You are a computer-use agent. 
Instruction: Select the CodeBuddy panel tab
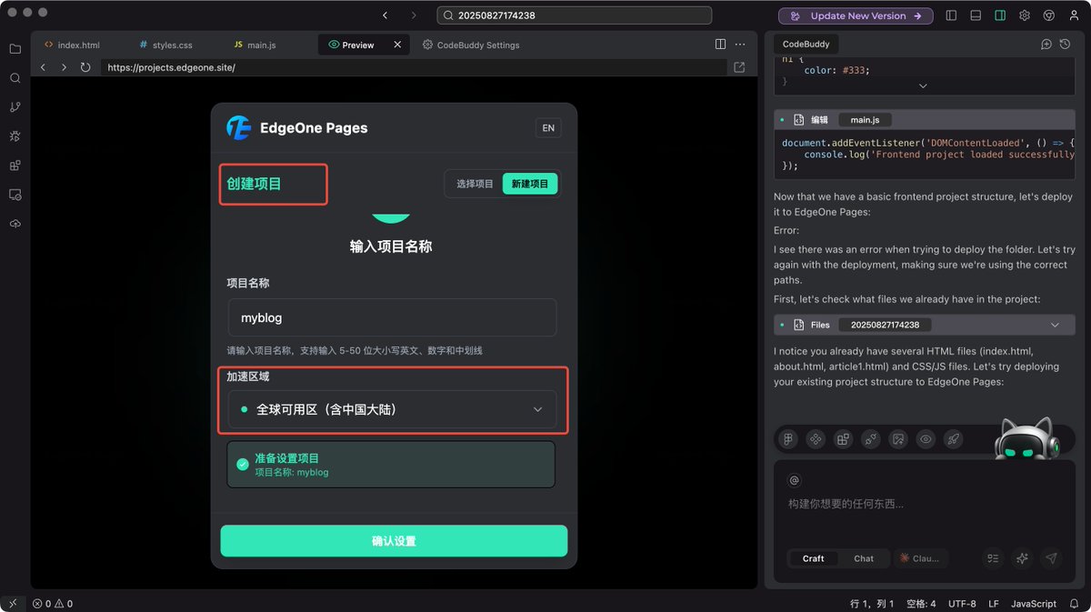click(x=806, y=44)
